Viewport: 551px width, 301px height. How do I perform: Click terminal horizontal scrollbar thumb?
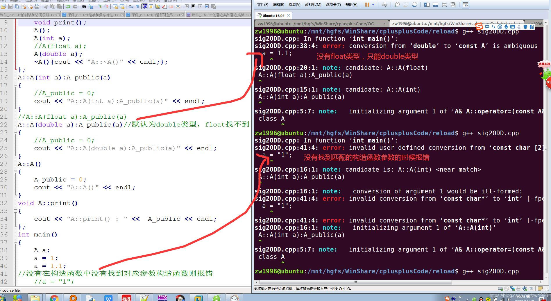click(x=355, y=282)
